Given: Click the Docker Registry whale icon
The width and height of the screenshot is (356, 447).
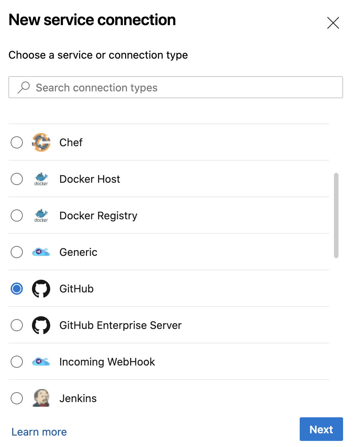Looking at the screenshot, I should point(41,216).
